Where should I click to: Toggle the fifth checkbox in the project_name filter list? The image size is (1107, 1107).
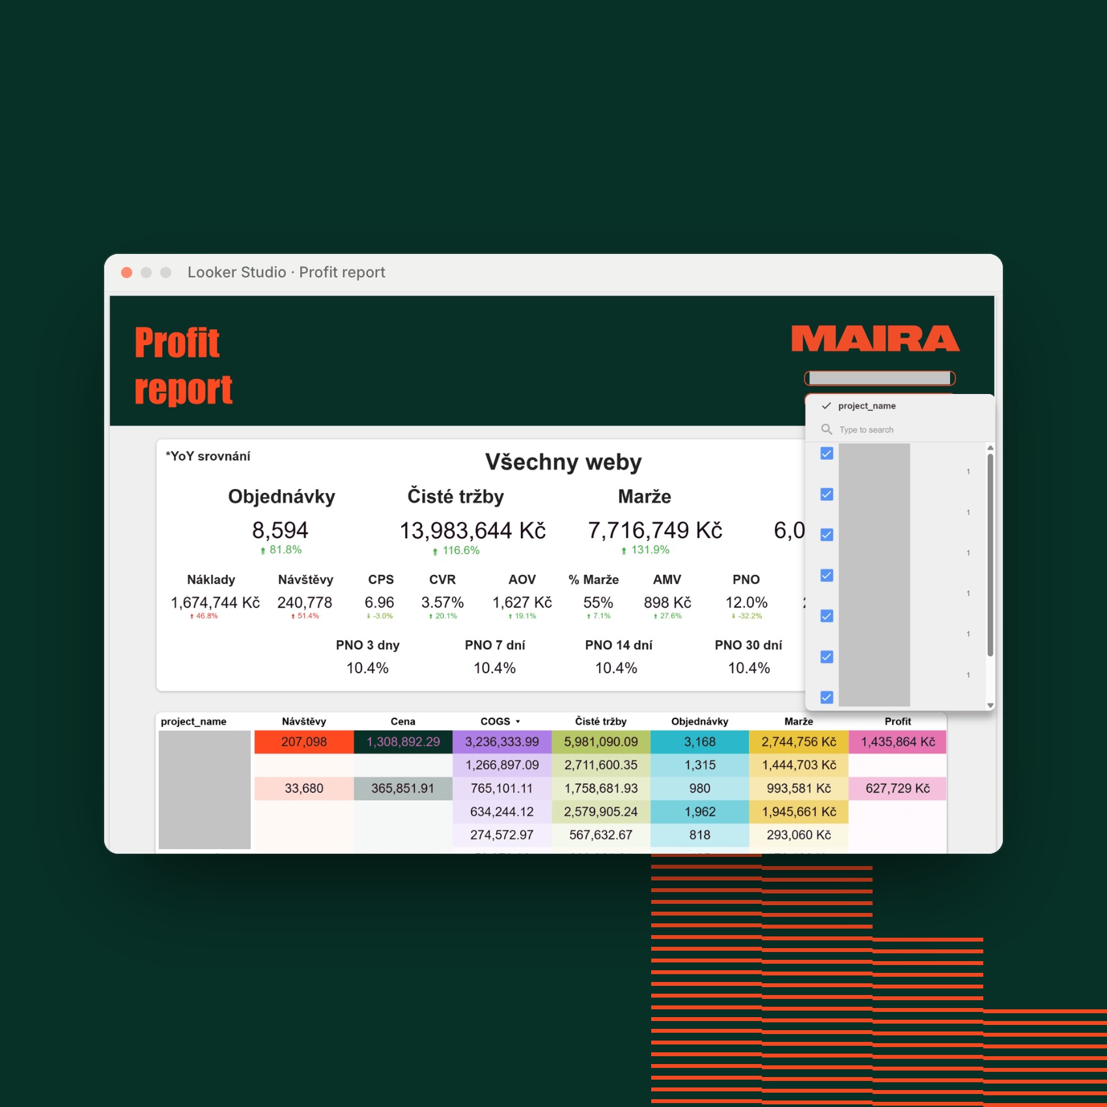tap(827, 616)
